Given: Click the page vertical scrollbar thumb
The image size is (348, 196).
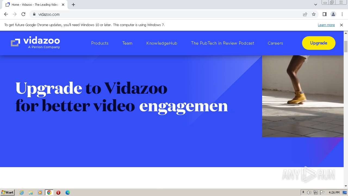Looking at the screenshot, I should click(x=346, y=47).
